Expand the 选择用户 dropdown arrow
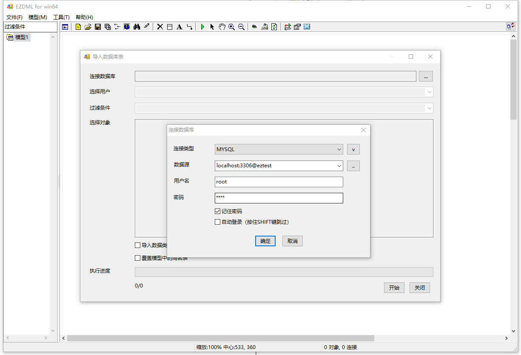The height and width of the screenshot is (355, 521). pyautogui.click(x=430, y=92)
